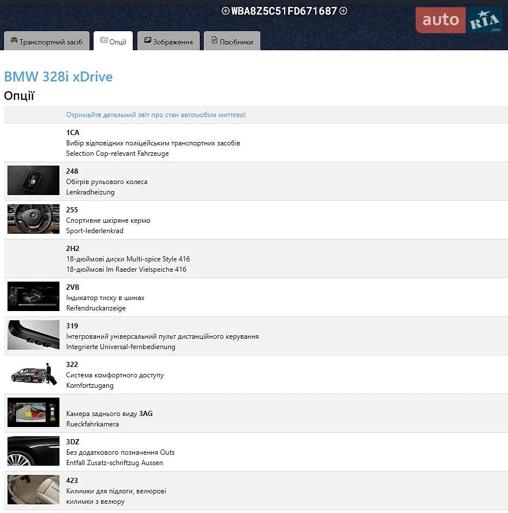This screenshot has height=513, width=508.
Task: Open the Посібники tab
Action: pos(232,41)
